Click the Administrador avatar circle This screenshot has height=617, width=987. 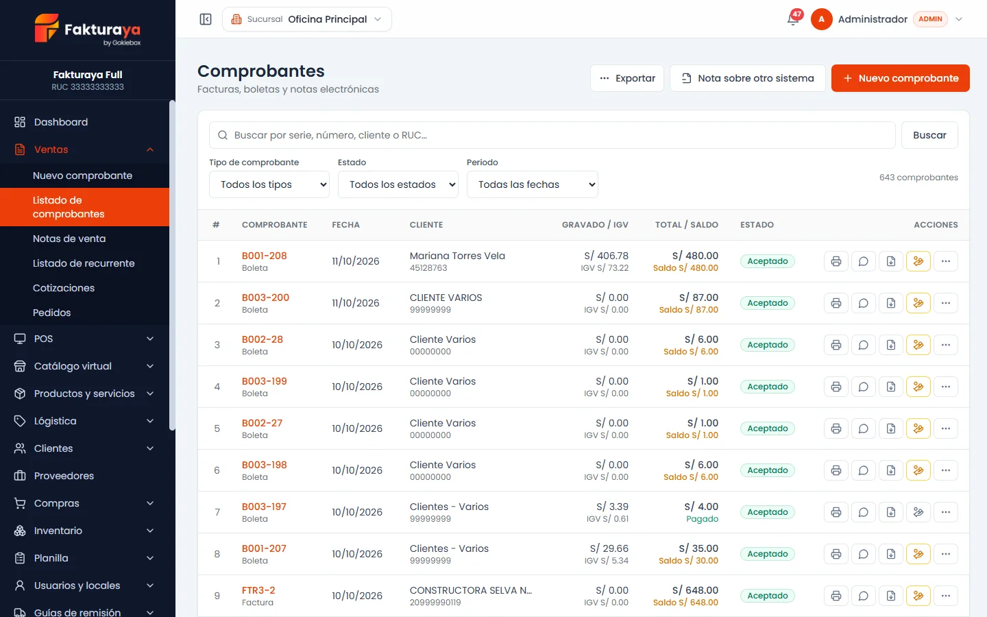(x=821, y=19)
